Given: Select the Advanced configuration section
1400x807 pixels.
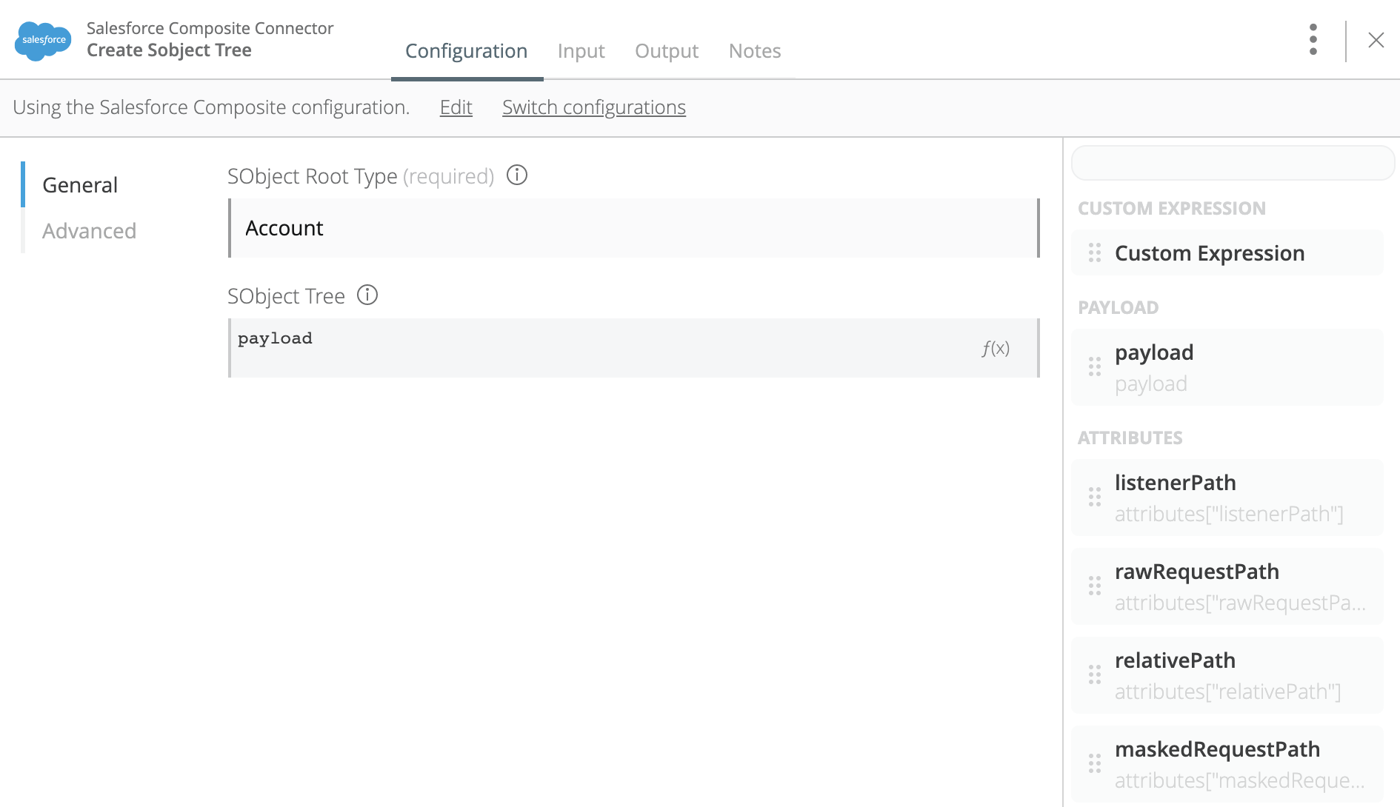Looking at the screenshot, I should [89, 230].
